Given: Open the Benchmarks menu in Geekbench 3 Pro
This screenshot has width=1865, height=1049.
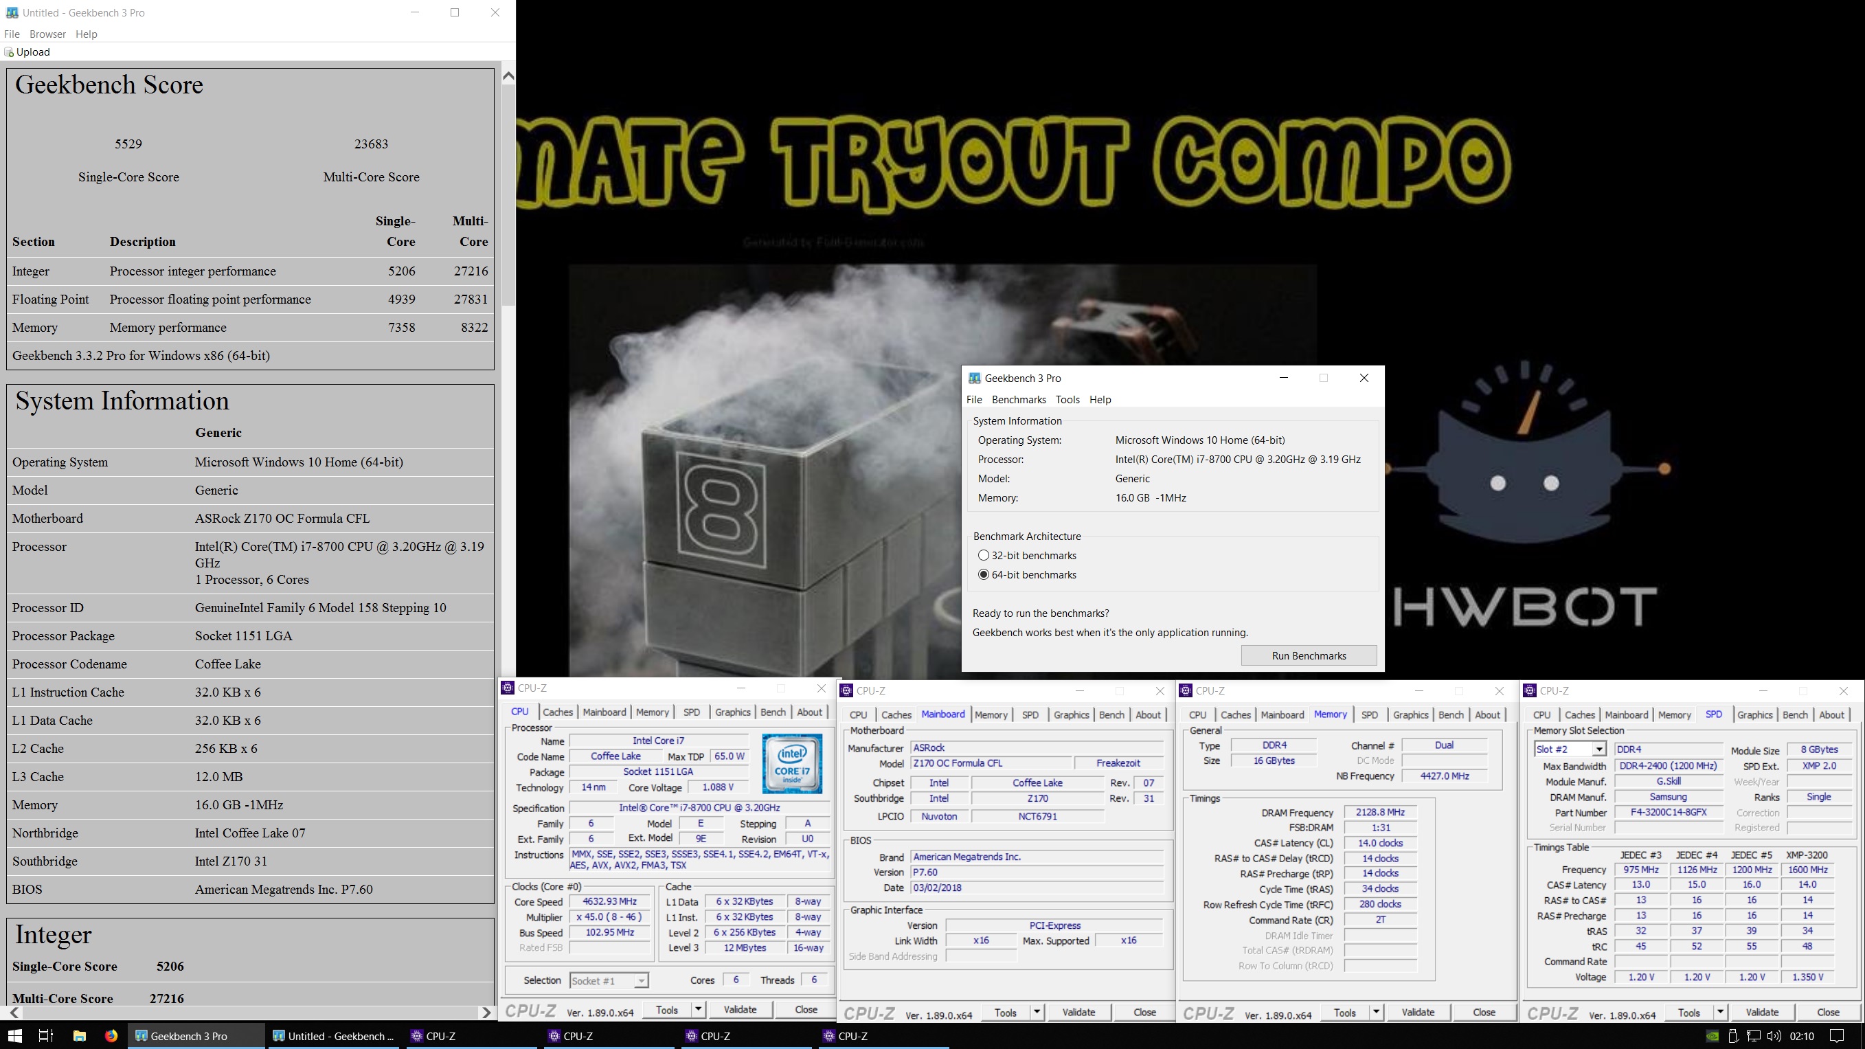Looking at the screenshot, I should tap(1019, 400).
